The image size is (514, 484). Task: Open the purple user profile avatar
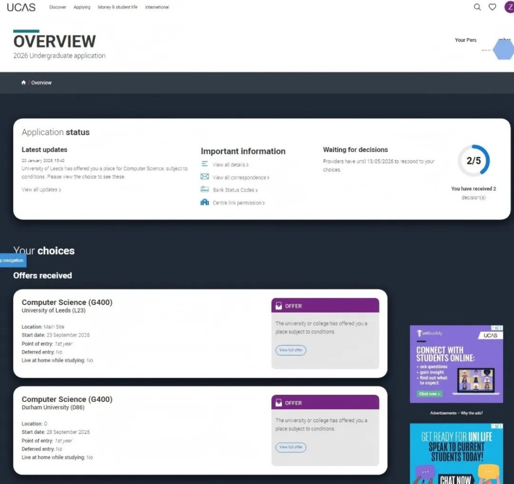(509, 7)
